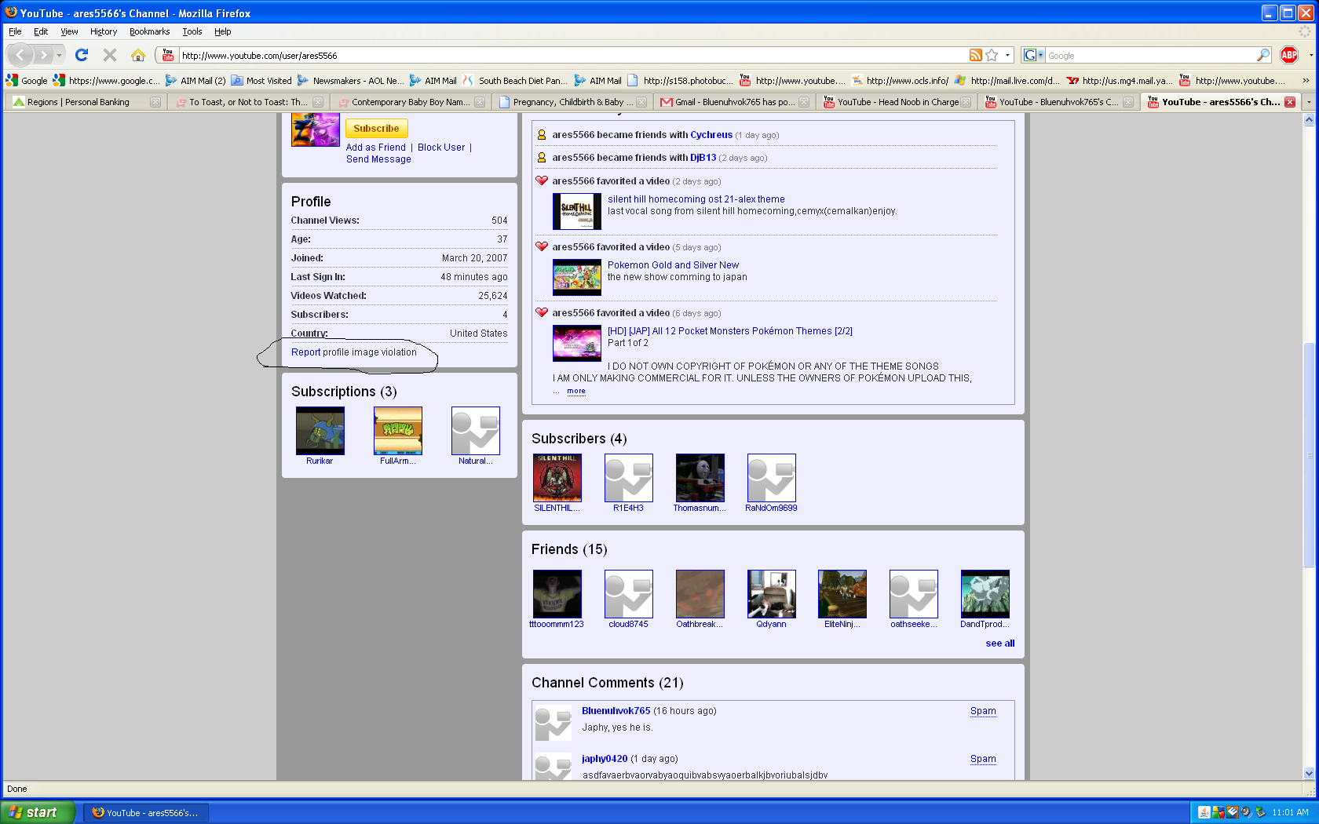Open the list all tabs dropdown
1319x824 pixels.
coord(1309,102)
